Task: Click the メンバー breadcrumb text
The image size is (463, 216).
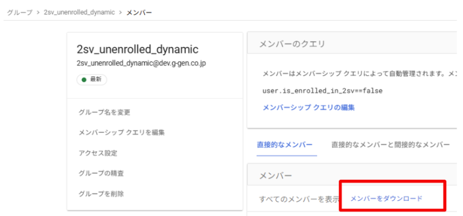Action: coord(139,13)
